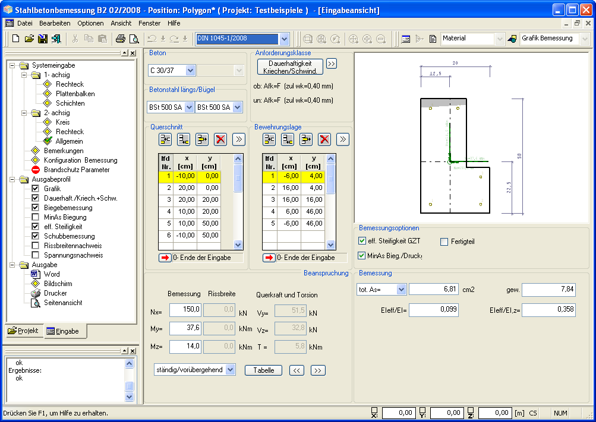Go to next load case with >> beside Tabelle
Image resolution: width=596 pixels, height=422 pixels.
point(318,370)
